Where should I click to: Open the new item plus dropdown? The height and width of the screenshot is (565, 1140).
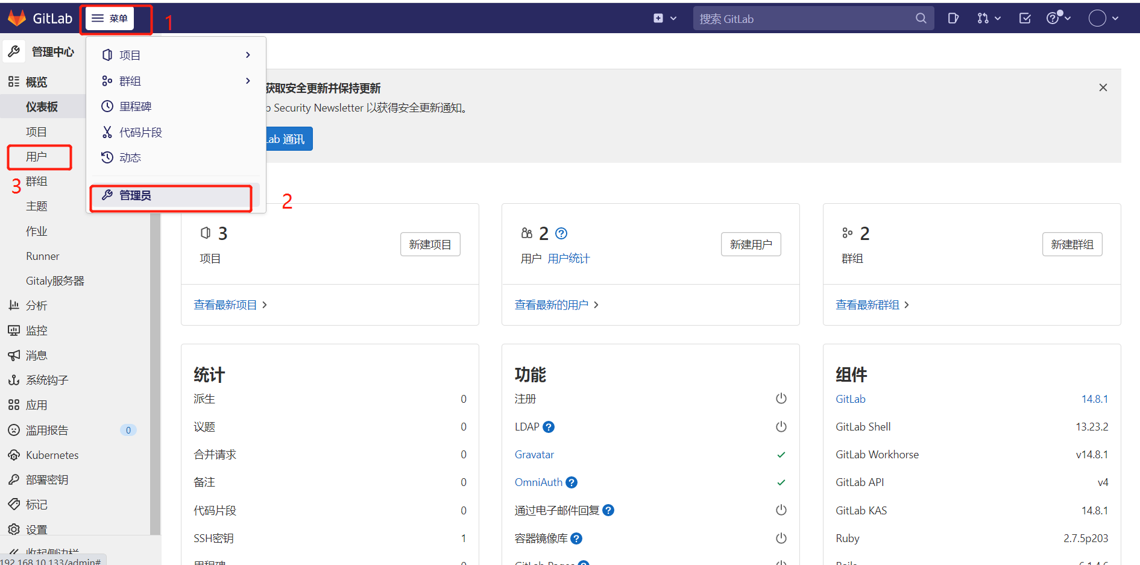(x=665, y=19)
